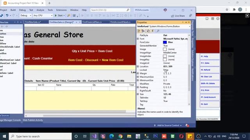Click the browser extensions puzzle icon
Screen dimensions: 250x140
(234, 10)
